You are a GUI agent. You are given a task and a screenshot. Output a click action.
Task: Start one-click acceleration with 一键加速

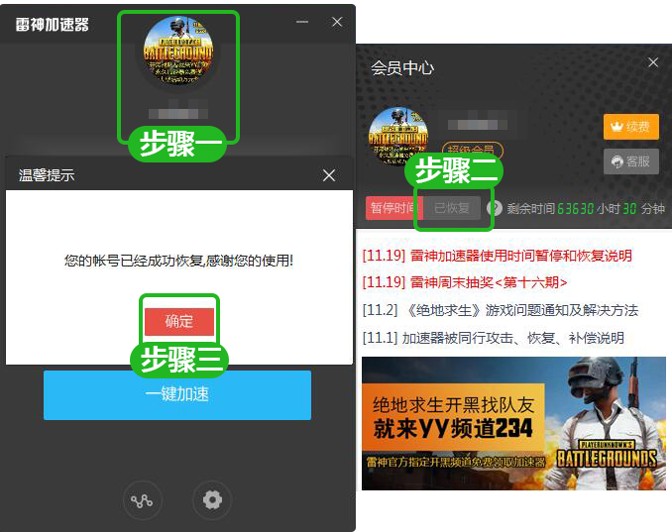point(177,395)
